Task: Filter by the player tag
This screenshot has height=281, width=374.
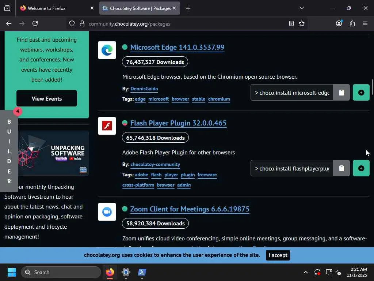Action: click(171, 175)
